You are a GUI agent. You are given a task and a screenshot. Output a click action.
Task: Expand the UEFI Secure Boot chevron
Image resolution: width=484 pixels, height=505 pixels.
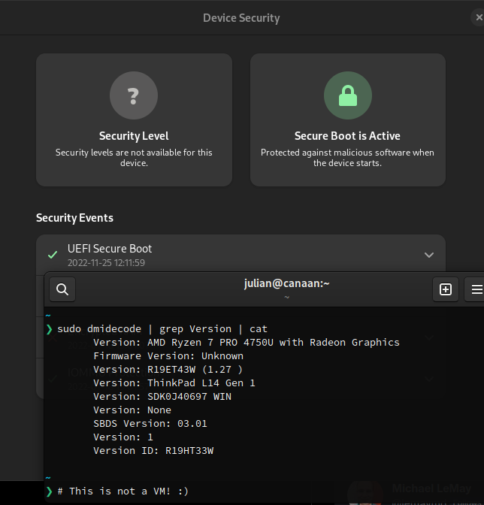click(x=429, y=255)
